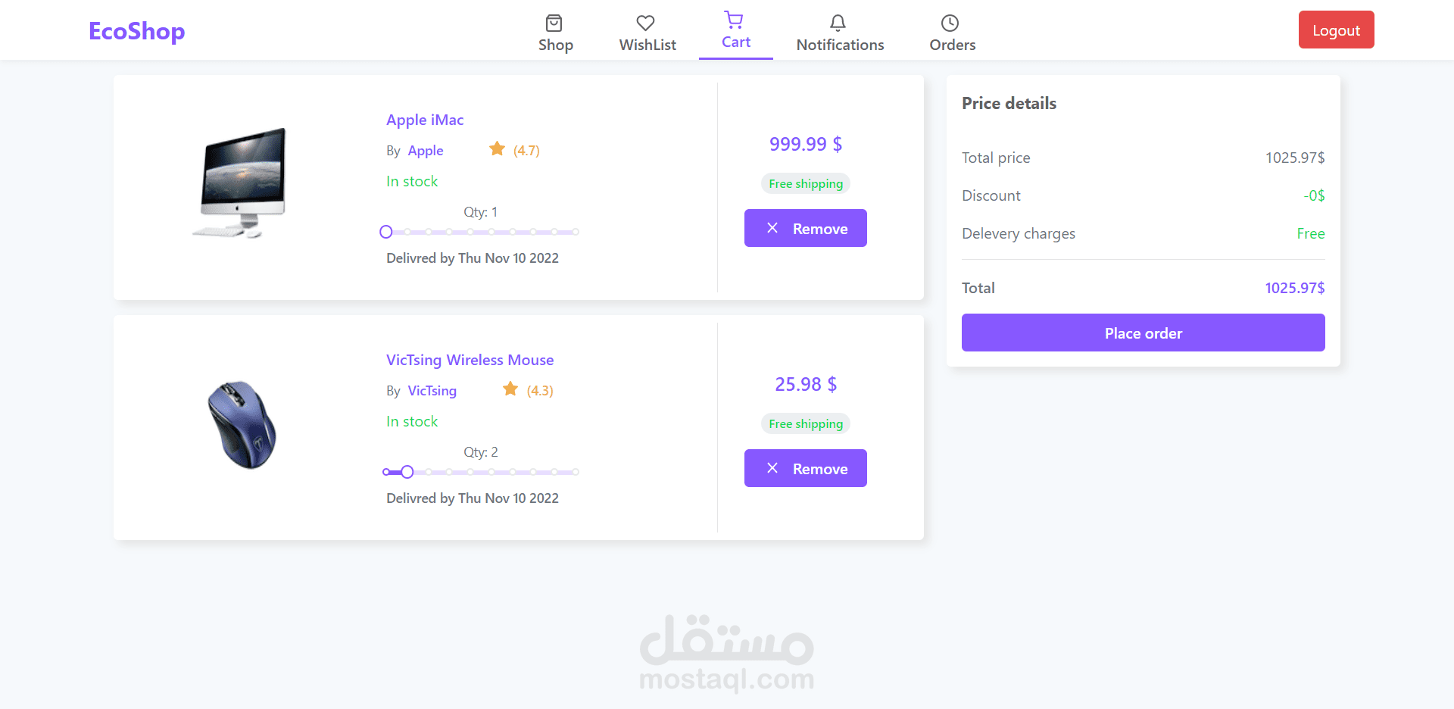The image size is (1454, 709).
Task: View Orders via the clock icon
Action: (950, 23)
